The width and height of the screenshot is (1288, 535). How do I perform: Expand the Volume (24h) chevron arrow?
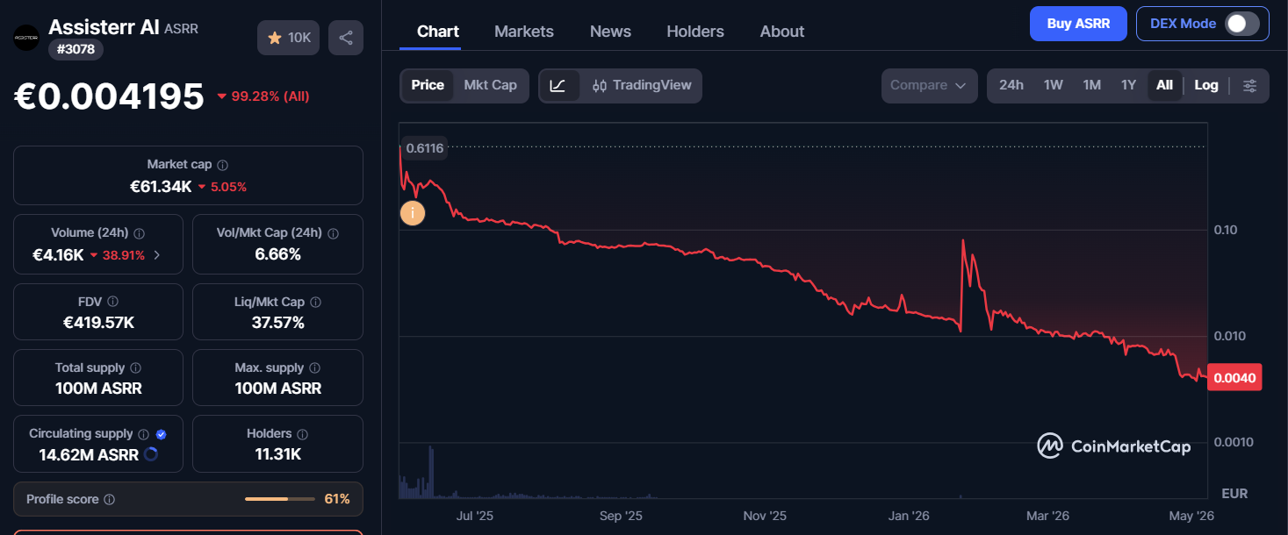(157, 255)
